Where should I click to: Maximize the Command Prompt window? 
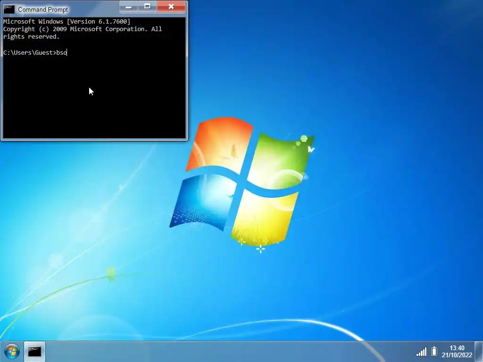[x=148, y=7]
